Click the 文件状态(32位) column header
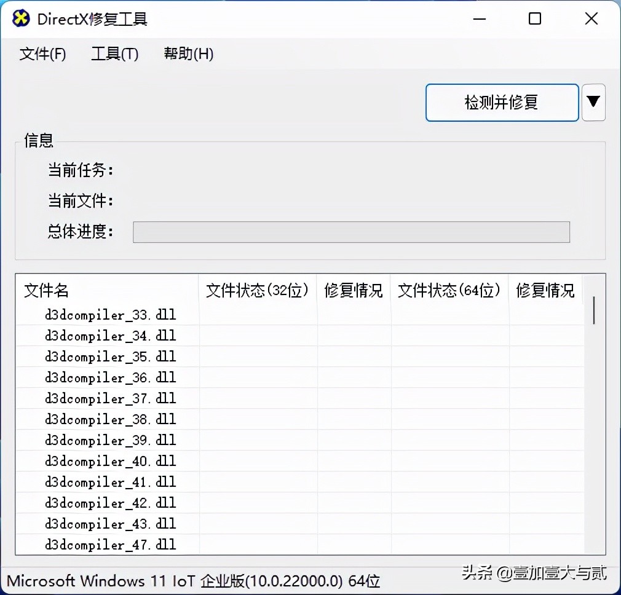The width and height of the screenshot is (621, 595). tap(258, 291)
